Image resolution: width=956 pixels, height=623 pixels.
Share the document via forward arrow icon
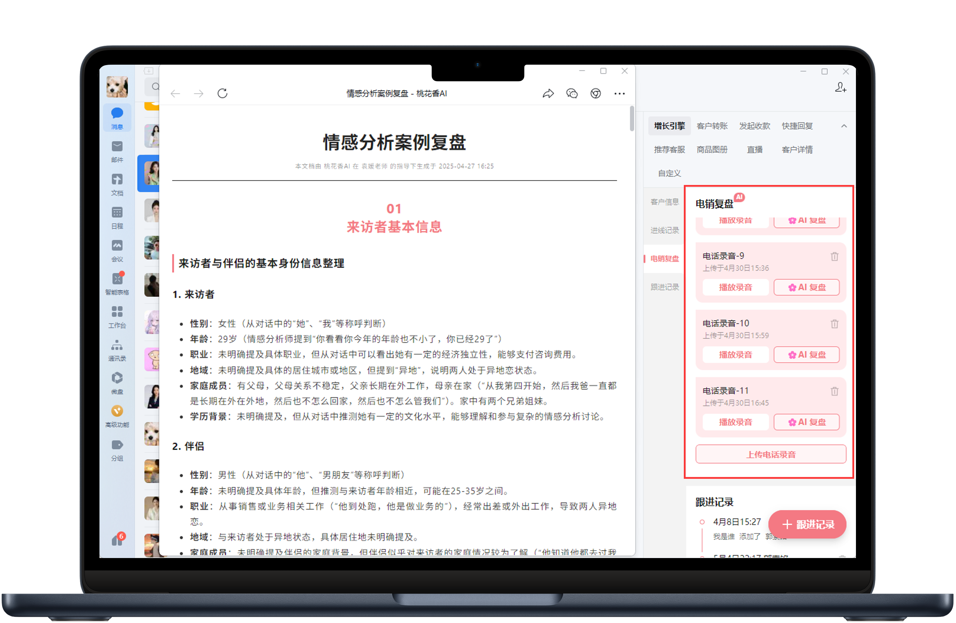coord(548,93)
